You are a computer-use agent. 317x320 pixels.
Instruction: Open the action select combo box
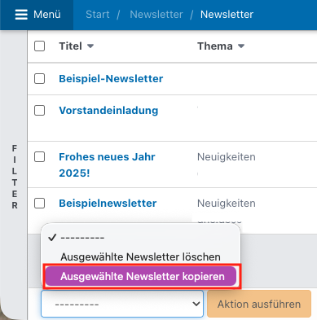[122, 304]
